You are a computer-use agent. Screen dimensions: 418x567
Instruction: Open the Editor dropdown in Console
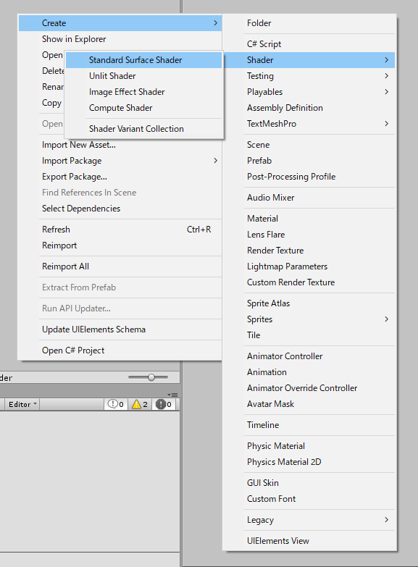tap(22, 404)
